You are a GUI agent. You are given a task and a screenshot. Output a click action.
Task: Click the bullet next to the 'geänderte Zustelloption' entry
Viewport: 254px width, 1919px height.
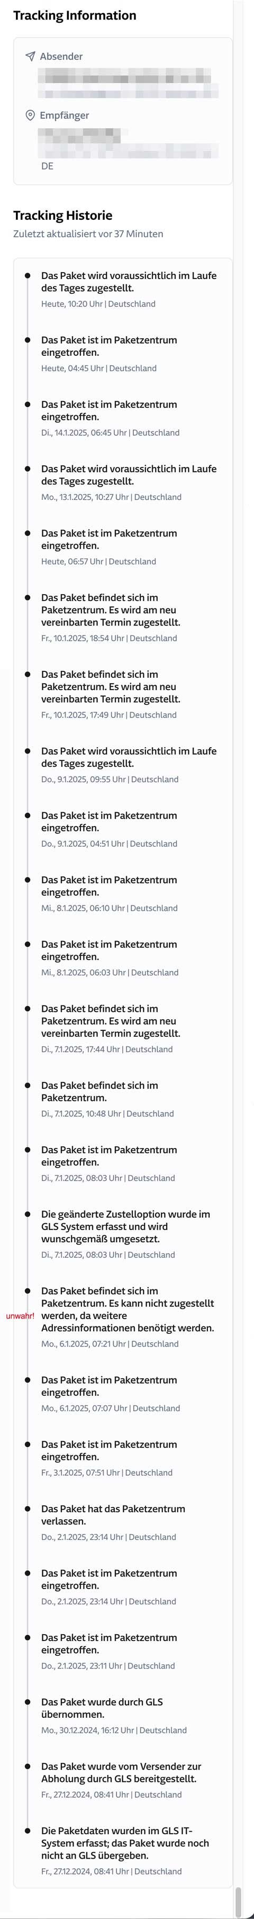coord(28,1214)
